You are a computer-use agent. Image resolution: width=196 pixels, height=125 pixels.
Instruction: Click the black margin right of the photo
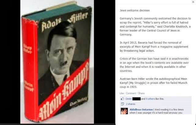pos(104,62)
